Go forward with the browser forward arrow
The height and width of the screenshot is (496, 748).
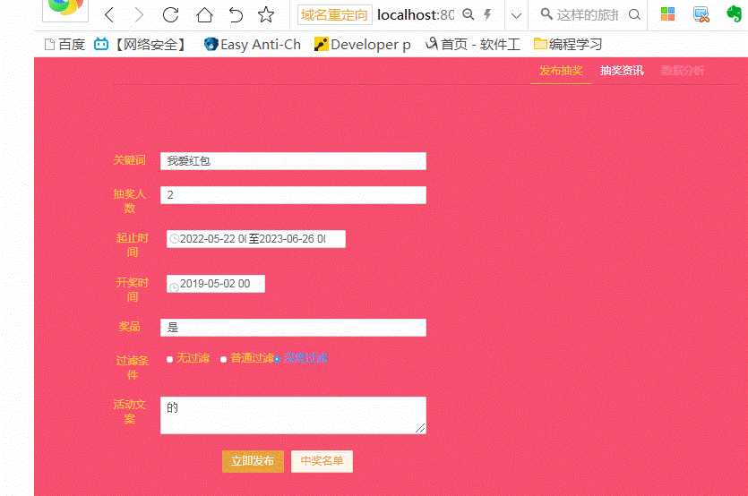click(x=139, y=15)
